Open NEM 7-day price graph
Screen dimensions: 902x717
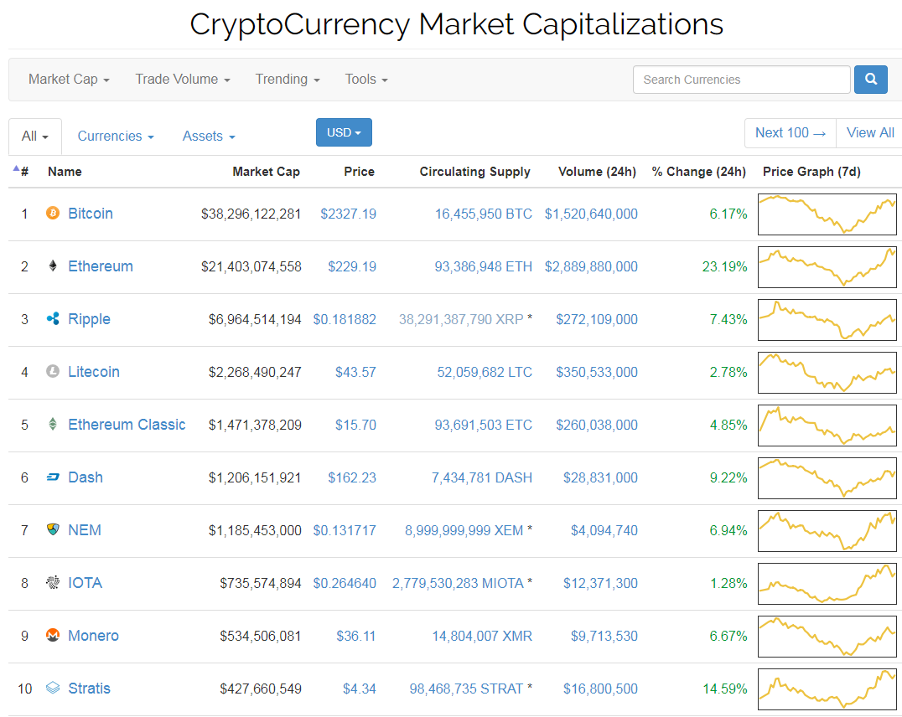pos(827,531)
